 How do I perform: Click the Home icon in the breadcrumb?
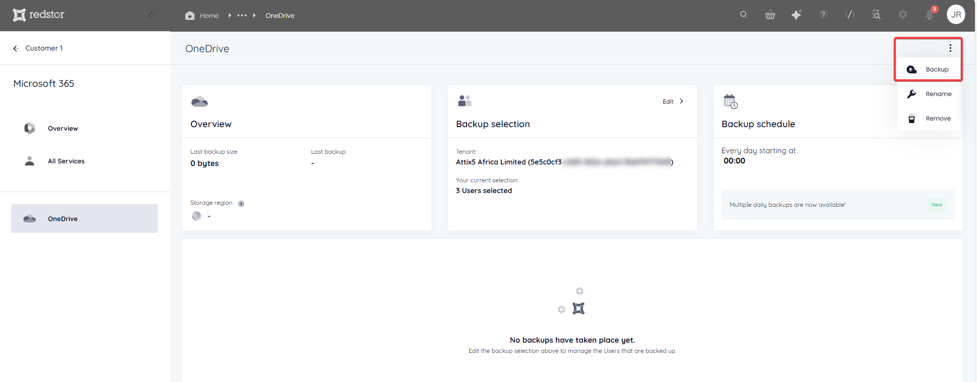190,15
